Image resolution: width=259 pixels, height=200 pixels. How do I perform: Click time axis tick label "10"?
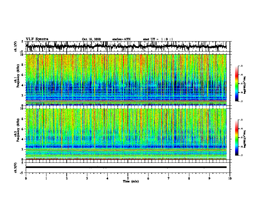point(230,178)
